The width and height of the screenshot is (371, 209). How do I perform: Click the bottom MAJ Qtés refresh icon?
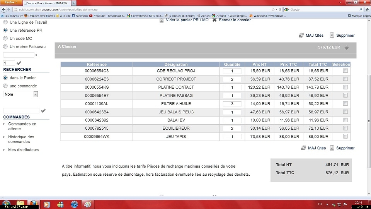tap(304, 148)
